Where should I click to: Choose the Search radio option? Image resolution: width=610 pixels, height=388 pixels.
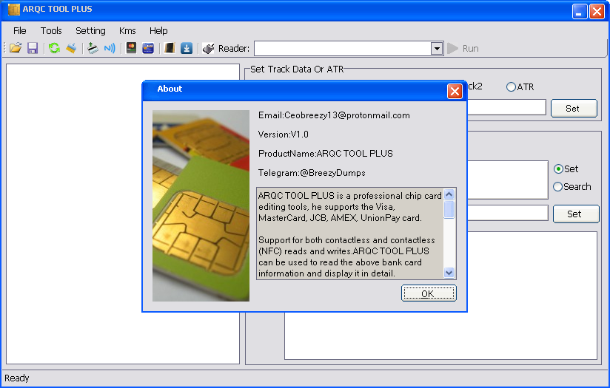coord(558,187)
